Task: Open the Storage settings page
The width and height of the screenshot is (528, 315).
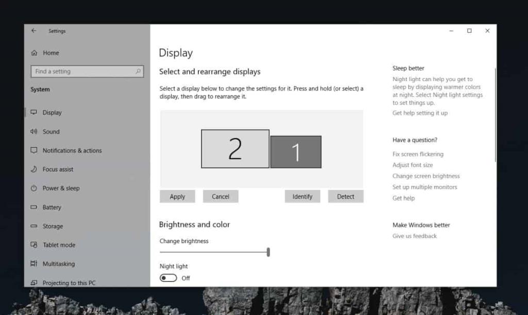Action: 52,226
